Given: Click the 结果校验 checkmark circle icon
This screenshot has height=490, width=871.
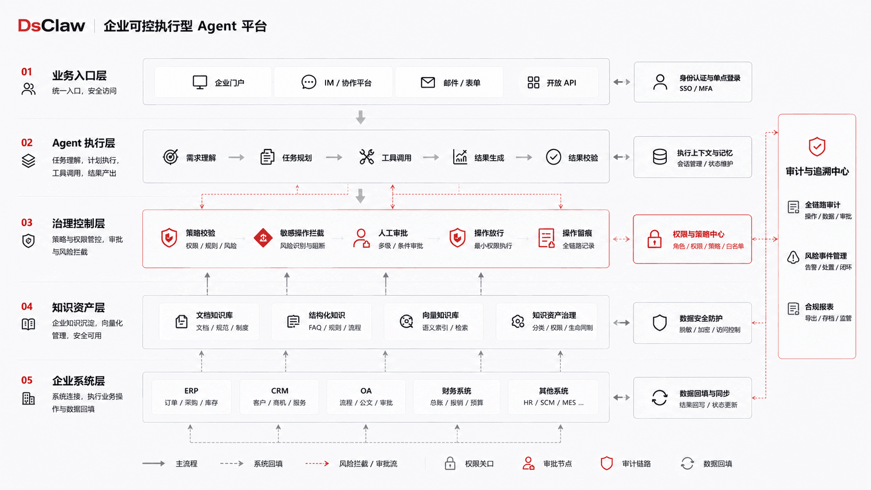Looking at the screenshot, I should [553, 157].
